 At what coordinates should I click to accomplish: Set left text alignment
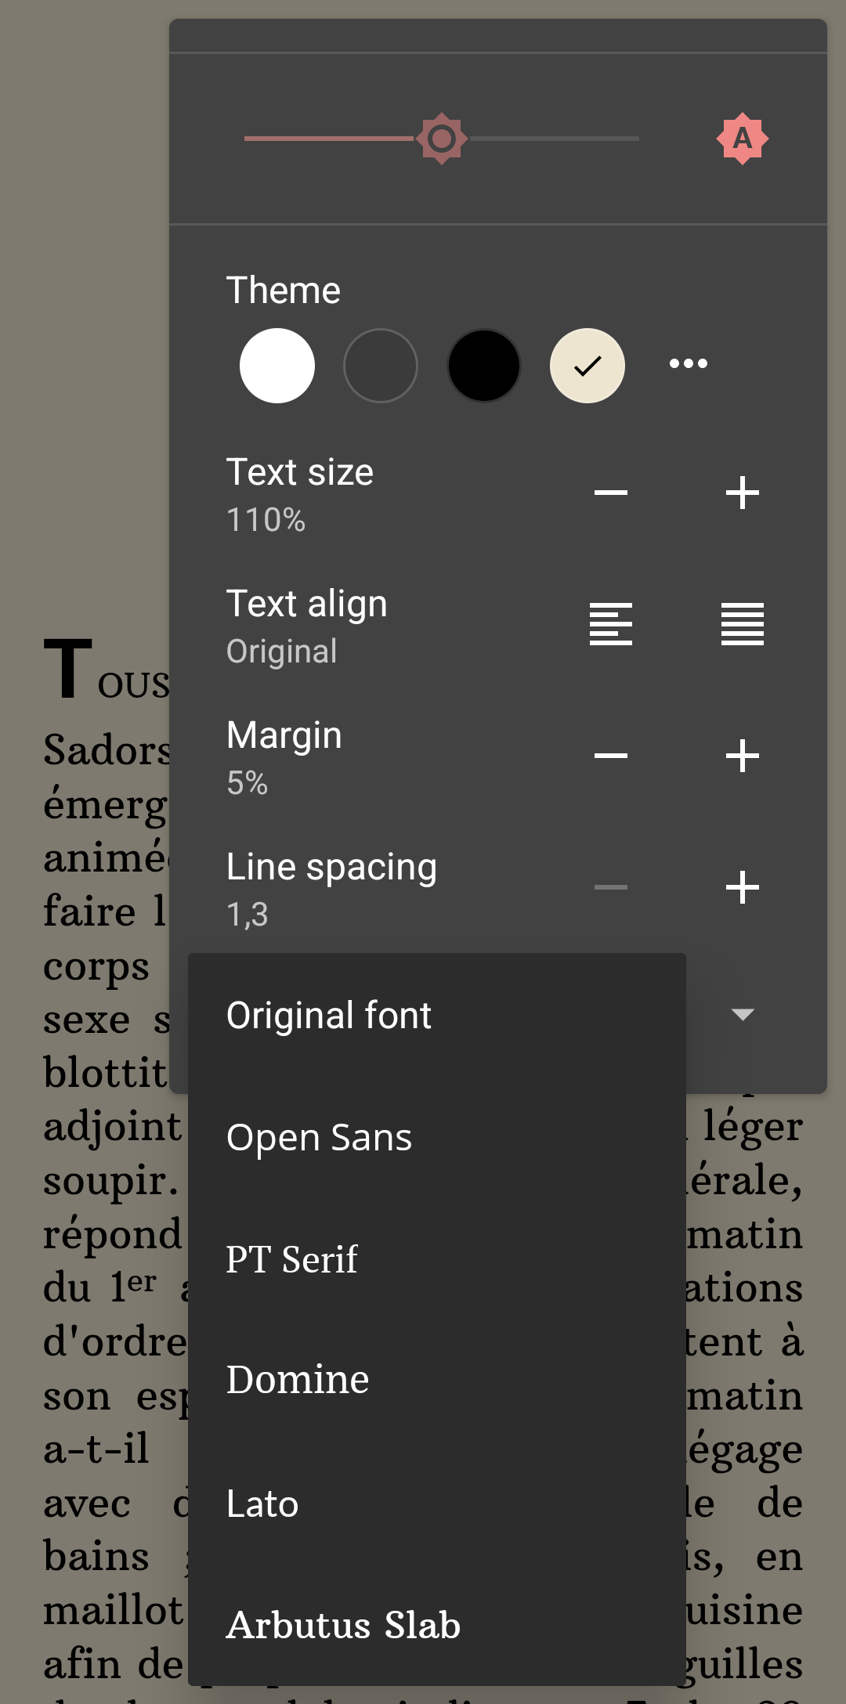tap(611, 624)
